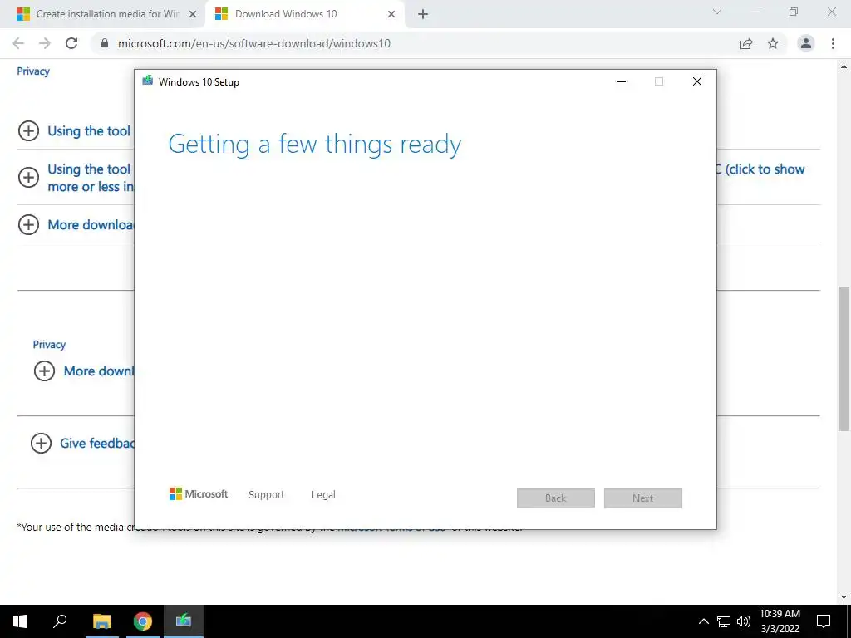851x638 pixels.
Task: Expand upper 'More downloa...' section
Action: 29,224
